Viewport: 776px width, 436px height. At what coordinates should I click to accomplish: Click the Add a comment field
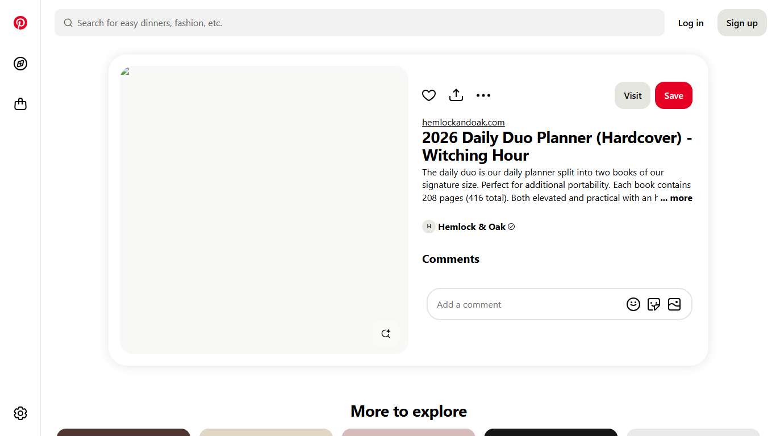(511, 304)
